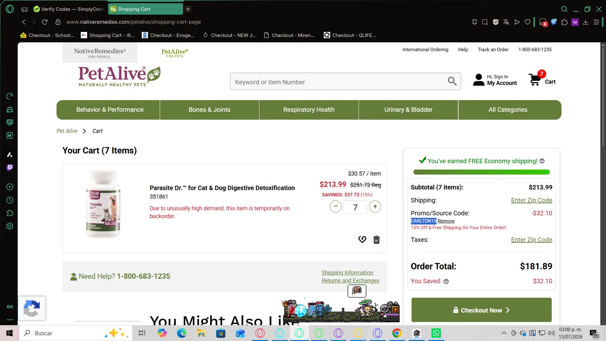This screenshot has width=606, height=341.
Task: Open the Shipping Information link
Action: (x=347, y=273)
